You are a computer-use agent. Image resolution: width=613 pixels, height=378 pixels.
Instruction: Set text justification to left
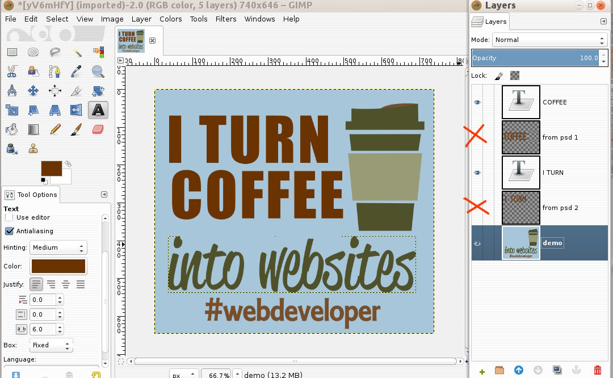pos(36,284)
